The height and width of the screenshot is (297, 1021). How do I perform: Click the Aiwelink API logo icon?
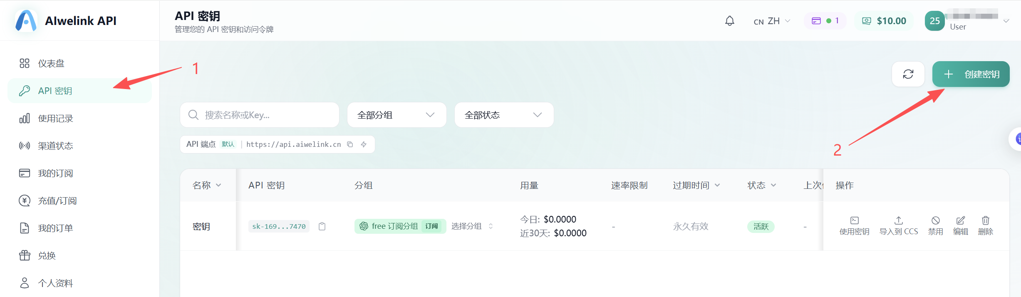[26, 20]
